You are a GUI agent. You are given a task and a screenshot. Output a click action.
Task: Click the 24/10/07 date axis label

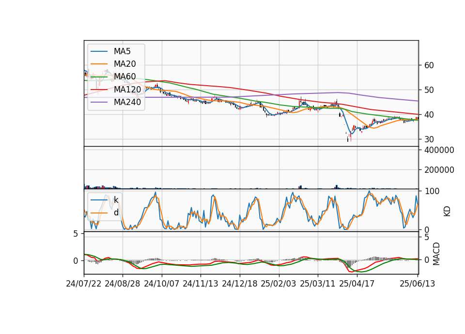click(162, 284)
